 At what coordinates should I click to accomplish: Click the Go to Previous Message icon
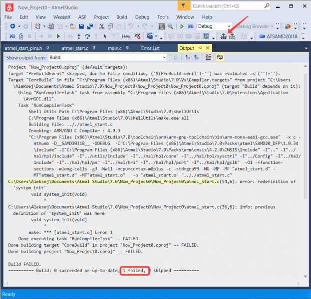[187, 57]
